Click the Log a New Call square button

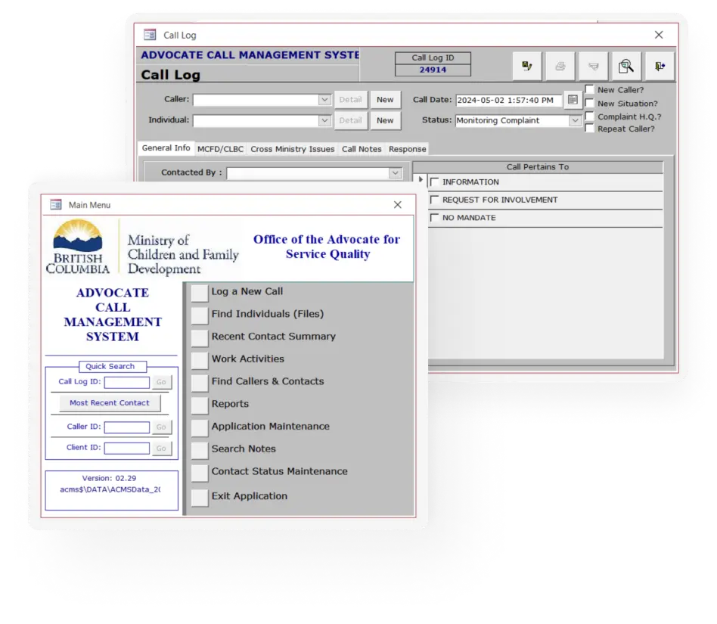[x=199, y=293]
